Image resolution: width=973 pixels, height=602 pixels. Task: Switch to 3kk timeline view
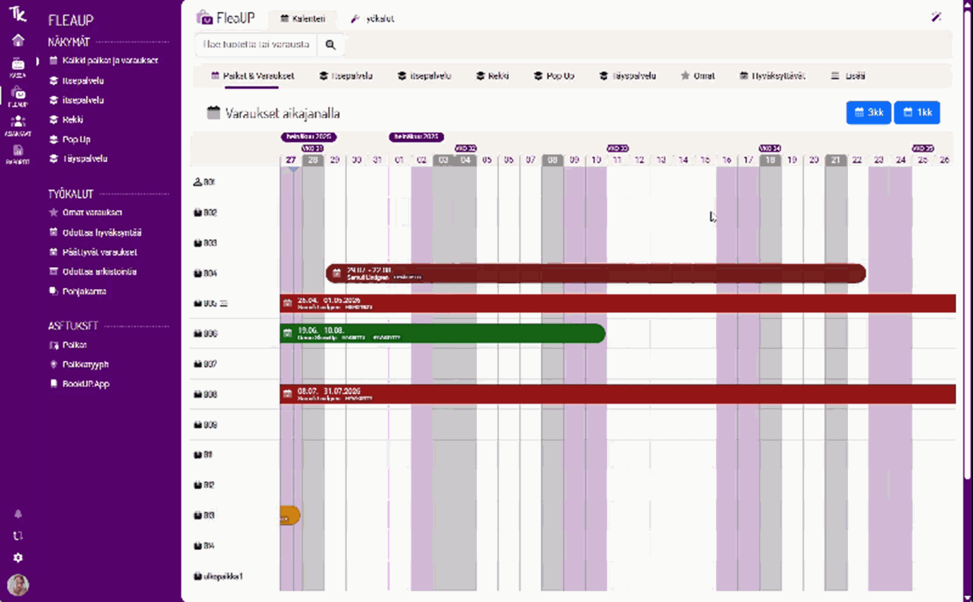coord(868,113)
